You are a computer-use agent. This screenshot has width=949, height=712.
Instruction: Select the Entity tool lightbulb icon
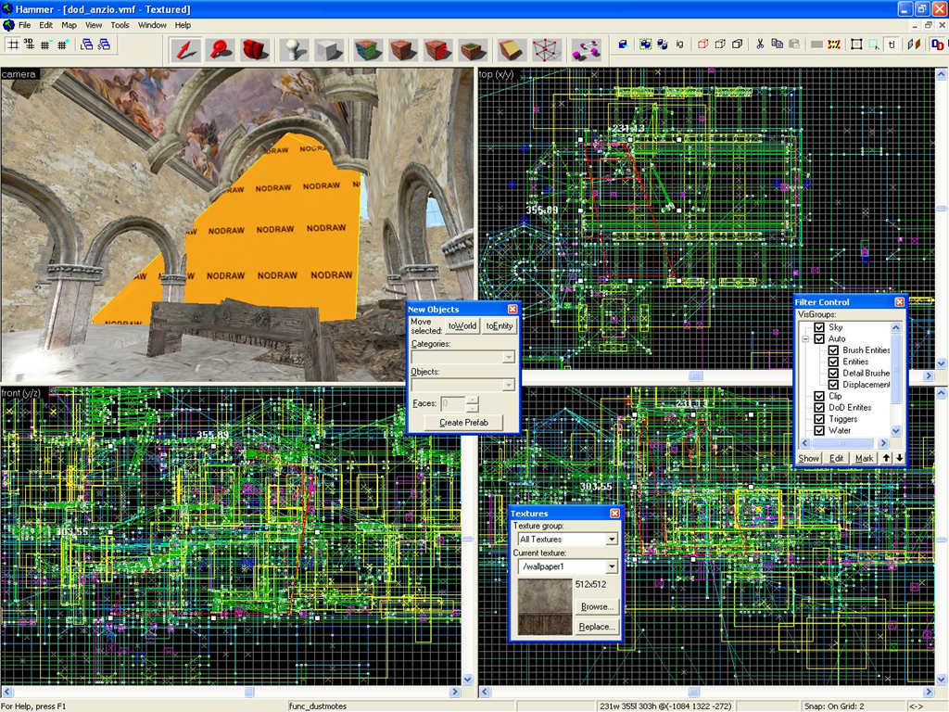pos(295,50)
